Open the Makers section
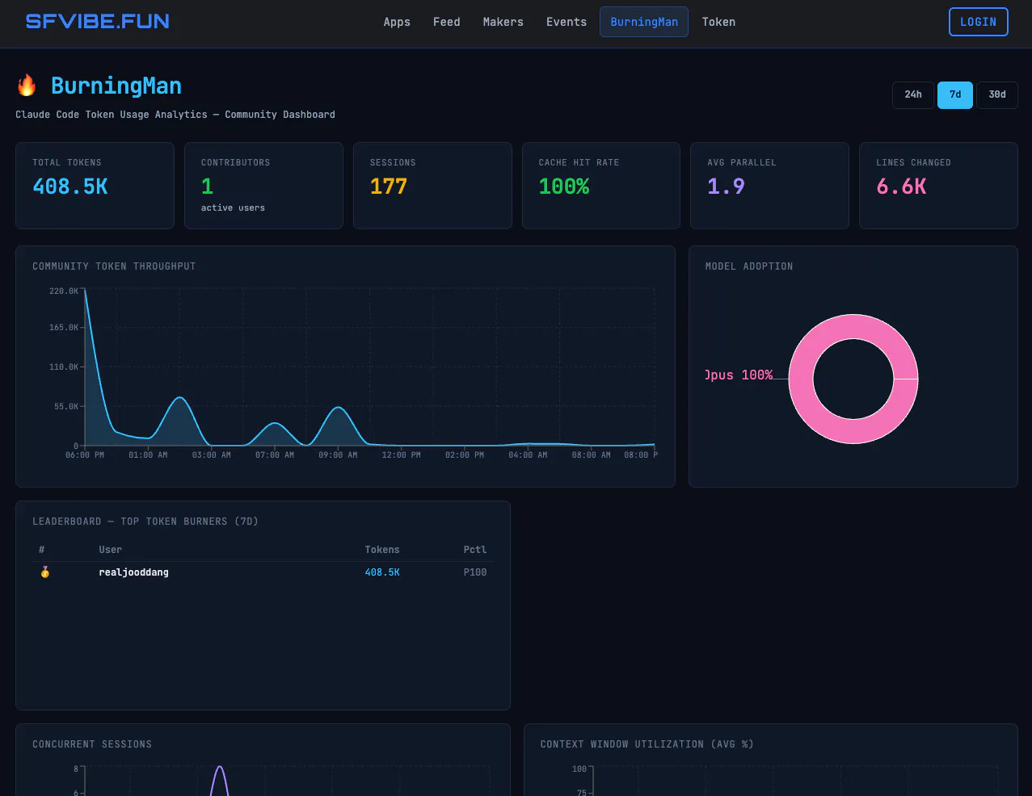The image size is (1032, 796). pyautogui.click(x=503, y=22)
